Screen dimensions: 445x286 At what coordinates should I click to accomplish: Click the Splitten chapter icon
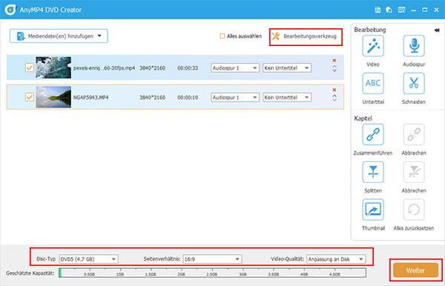(373, 172)
